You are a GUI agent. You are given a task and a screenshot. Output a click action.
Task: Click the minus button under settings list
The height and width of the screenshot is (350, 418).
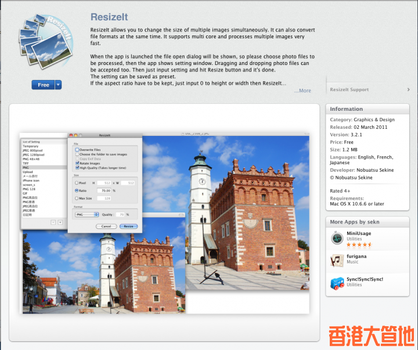[x=53, y=222]
